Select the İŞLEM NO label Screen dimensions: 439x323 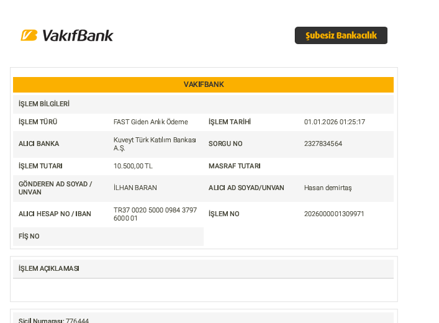pos(224,214)
